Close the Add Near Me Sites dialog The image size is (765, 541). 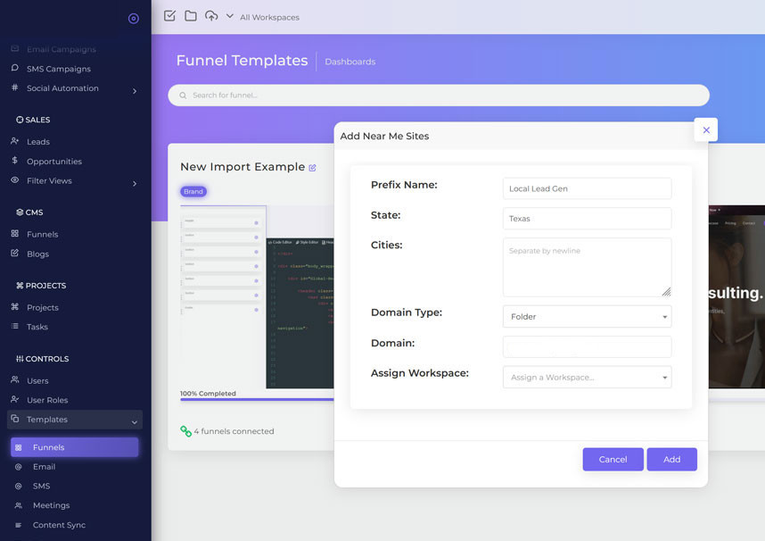706,130
